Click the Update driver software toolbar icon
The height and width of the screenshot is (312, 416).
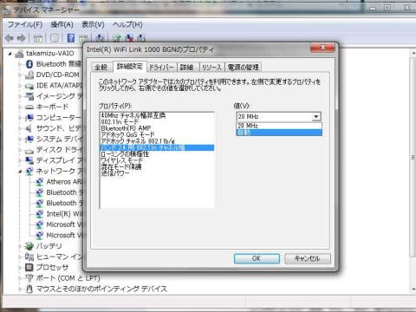click(x=118, y=38)
